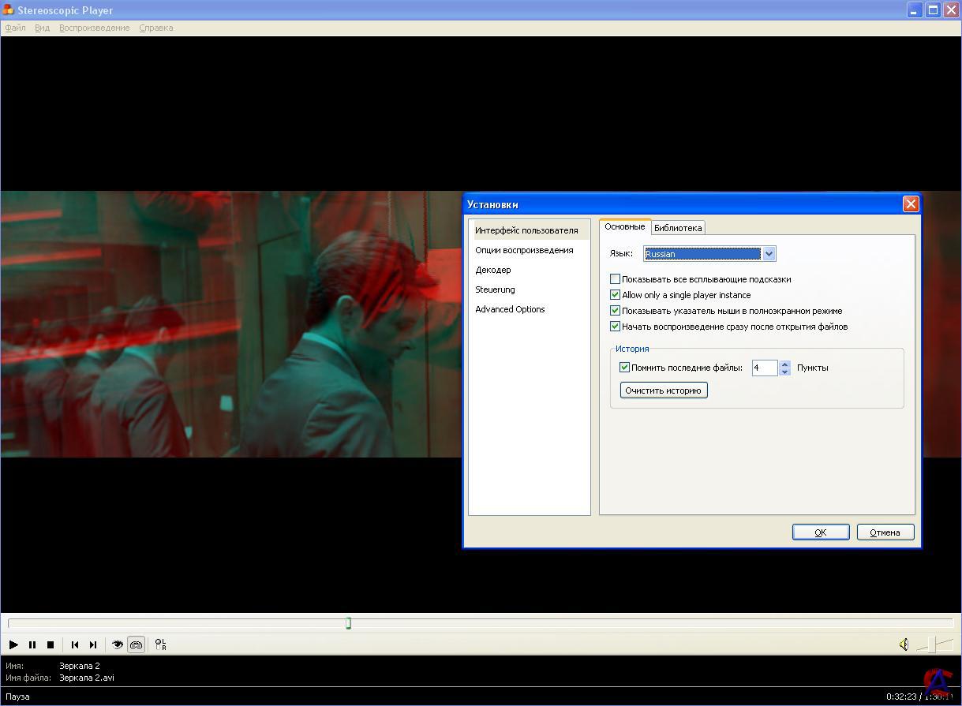Decrease history file count with down arrow
Image resolution: width=962 pixels, height=706 pixels.
click(x=784, y=372)
